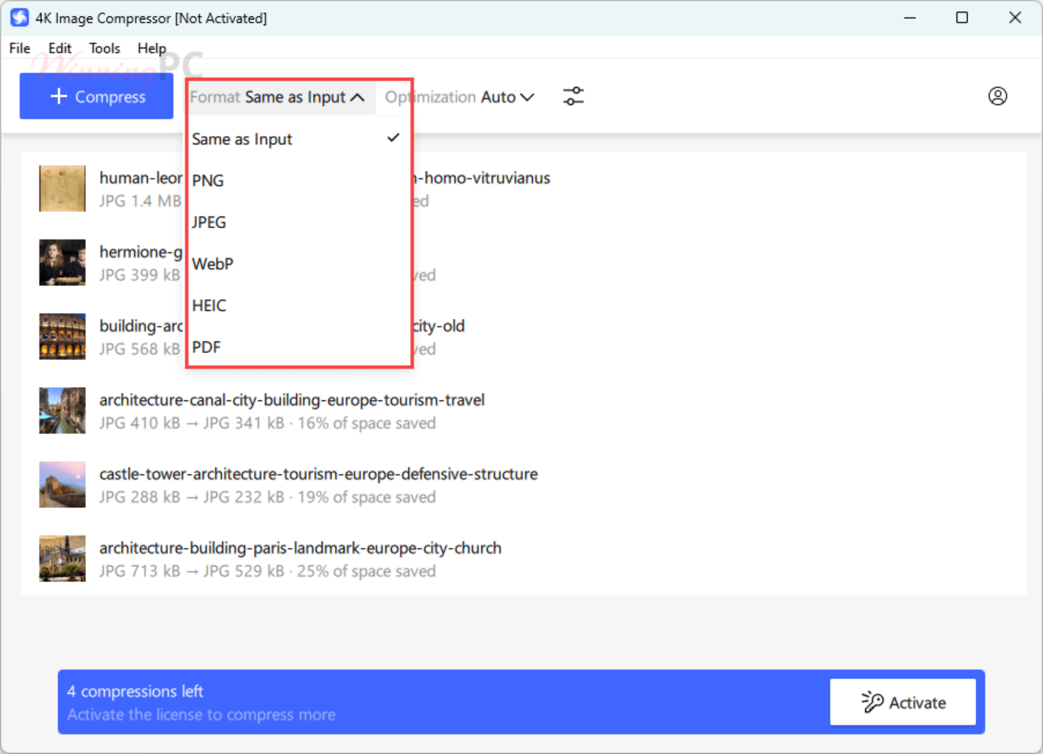Click the JPG 399 kB size text
The height and width of the screenshot is (754, 1043).
coord(140,275)
